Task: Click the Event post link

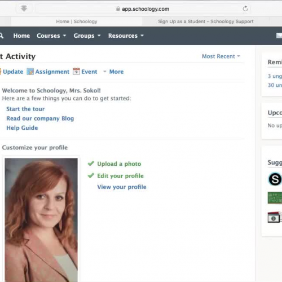Action: [89, 72]
